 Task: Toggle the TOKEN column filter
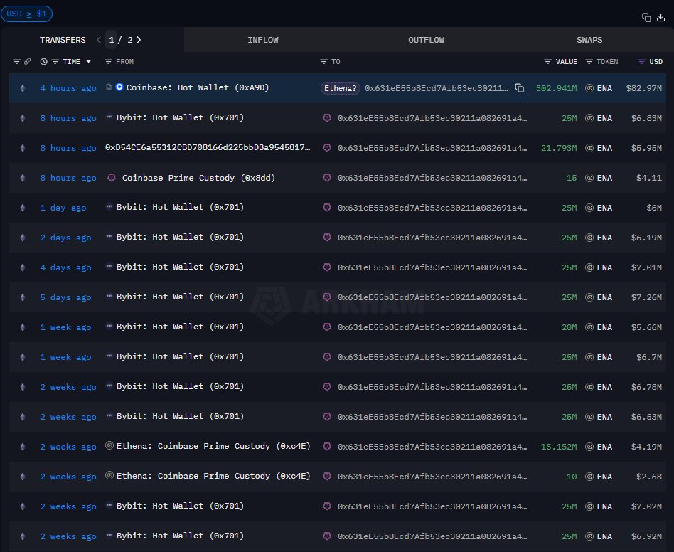pos(589,62)
